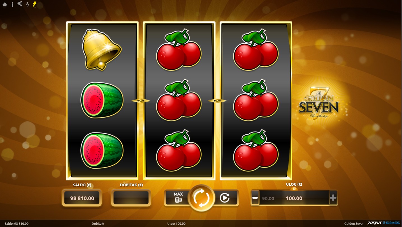Open Kajot Games link in footer
The width and height of the screenshot is (402, 227).
click(384, 223)
